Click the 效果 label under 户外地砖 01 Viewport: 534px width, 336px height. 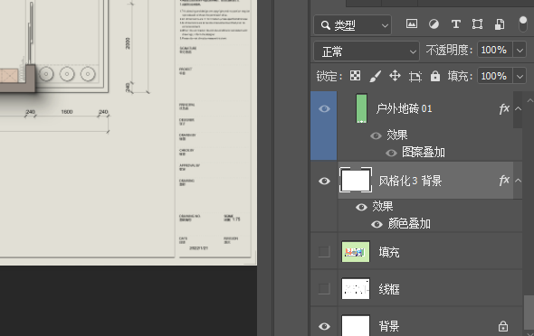click(397, 135)
